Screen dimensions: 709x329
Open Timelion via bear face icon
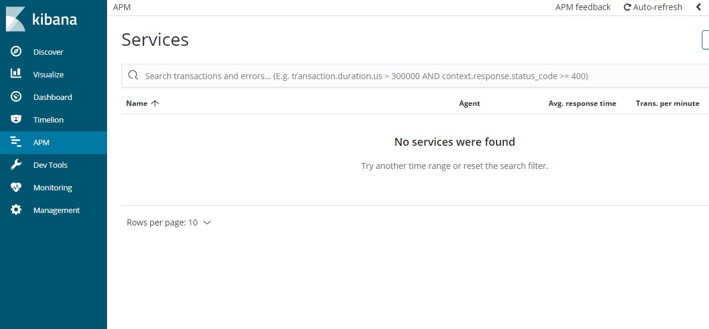click(16, 120)
